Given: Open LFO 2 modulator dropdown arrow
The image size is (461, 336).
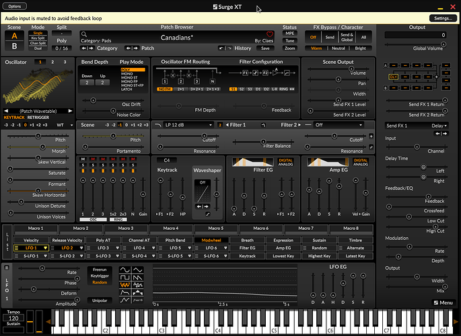Looking at the screenshot, I should [x=81, y=248].
